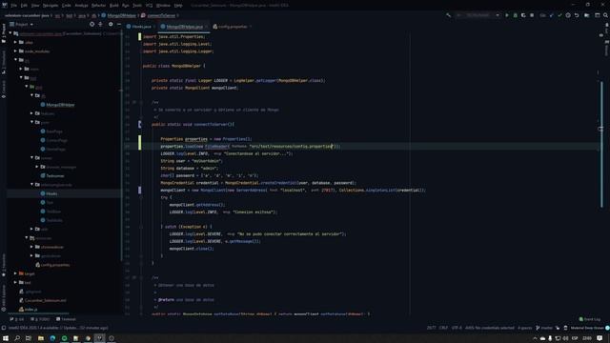Click the Git rollback arrow icon

577,15
